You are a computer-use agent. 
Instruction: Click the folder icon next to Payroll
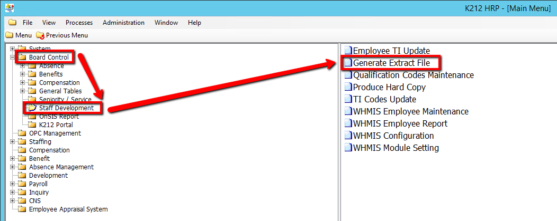point(22,184)
